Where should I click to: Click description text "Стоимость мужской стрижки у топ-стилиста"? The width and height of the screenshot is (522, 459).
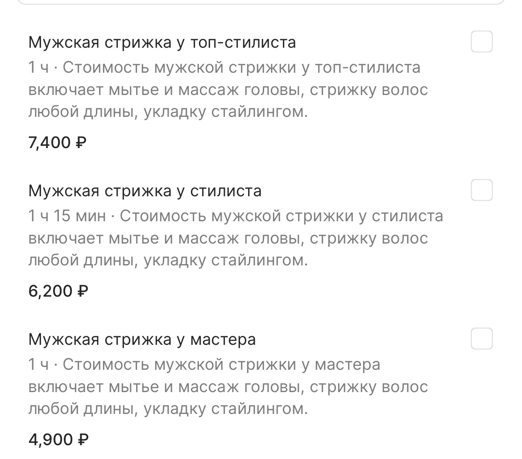[x=241, y=68]
